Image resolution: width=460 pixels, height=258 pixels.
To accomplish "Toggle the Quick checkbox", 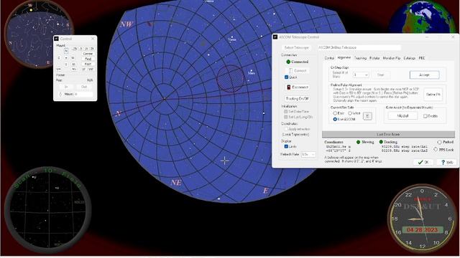I will (286, 77).
